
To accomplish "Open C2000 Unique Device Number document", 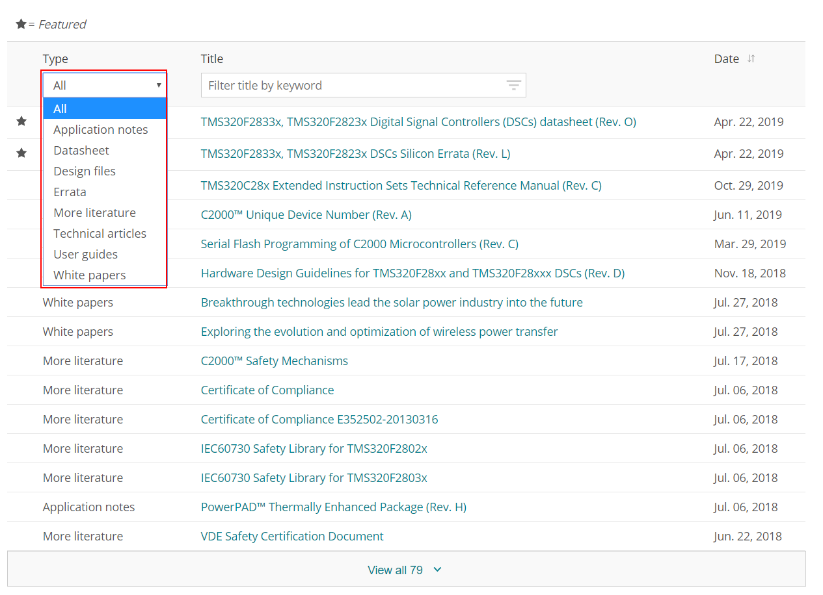I will [x=306, y=214].
